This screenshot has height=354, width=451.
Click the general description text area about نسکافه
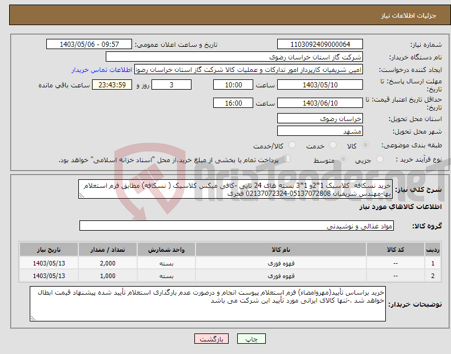[236, 190]
